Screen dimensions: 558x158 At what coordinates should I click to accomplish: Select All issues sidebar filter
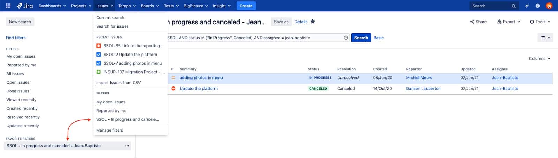pyautogui.click(x=15, y=74)
